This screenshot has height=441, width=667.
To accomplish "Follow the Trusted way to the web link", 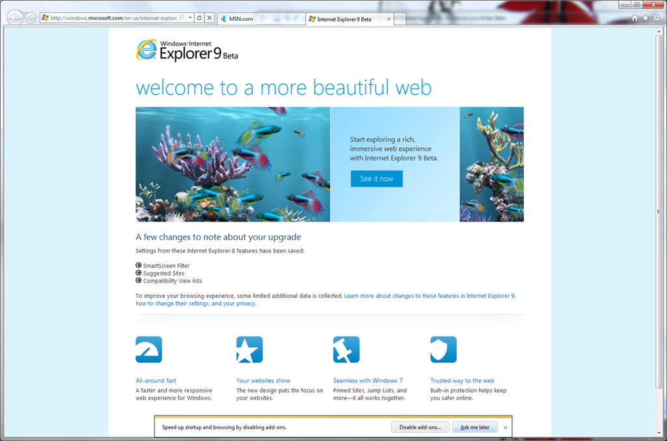I will (x=462, y=380).
